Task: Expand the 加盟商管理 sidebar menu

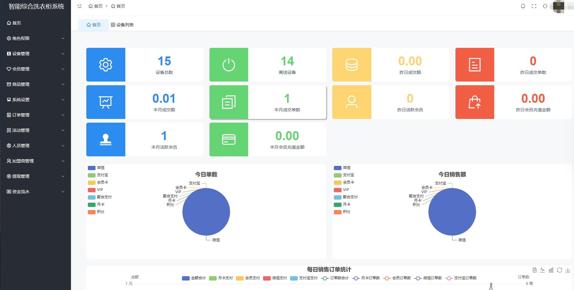Action: [x=35, y=161]
